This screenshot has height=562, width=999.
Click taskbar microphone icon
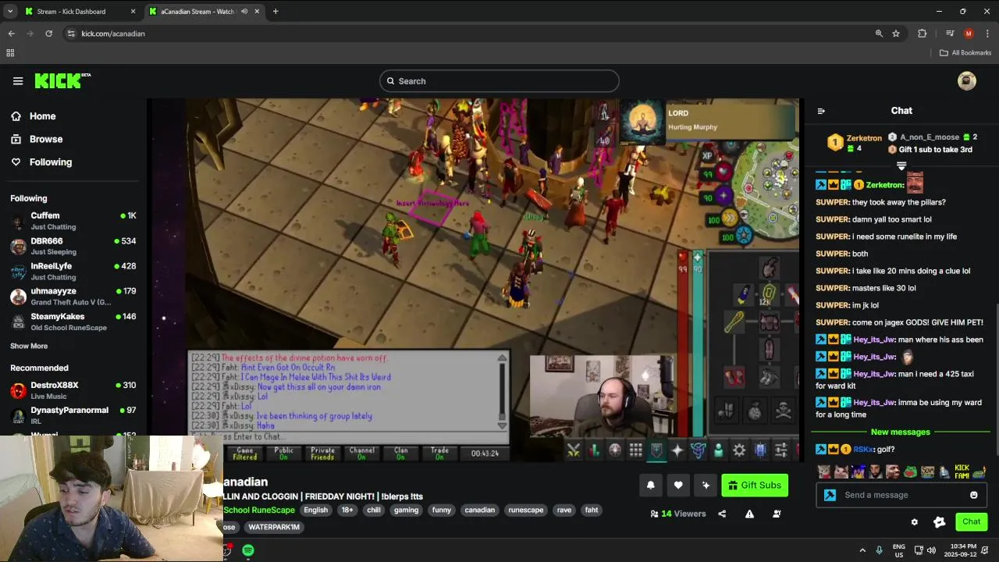pos(880,550)
